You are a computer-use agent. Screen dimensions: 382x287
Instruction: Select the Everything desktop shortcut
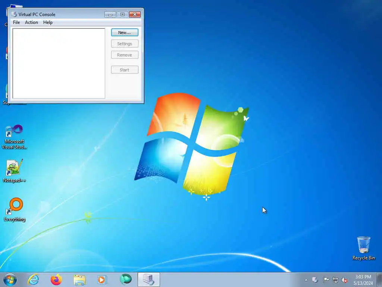point(15,210)
